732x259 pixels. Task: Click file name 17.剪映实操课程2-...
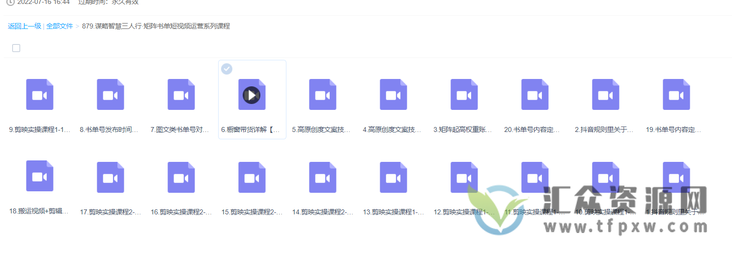[111, 212]
